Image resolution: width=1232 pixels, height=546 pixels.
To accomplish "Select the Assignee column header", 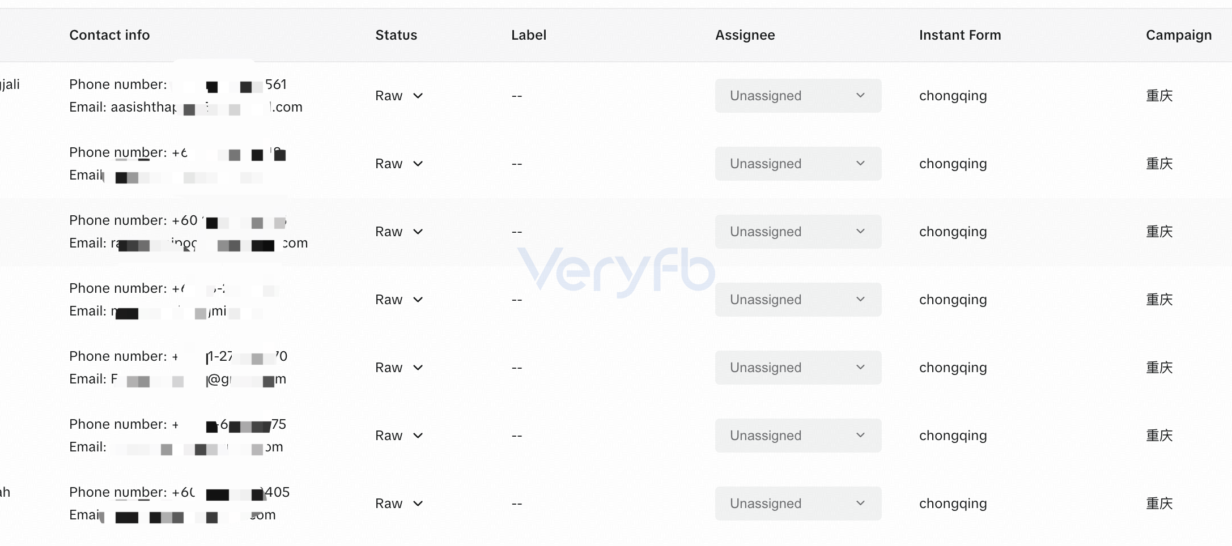I will [745, 35].
